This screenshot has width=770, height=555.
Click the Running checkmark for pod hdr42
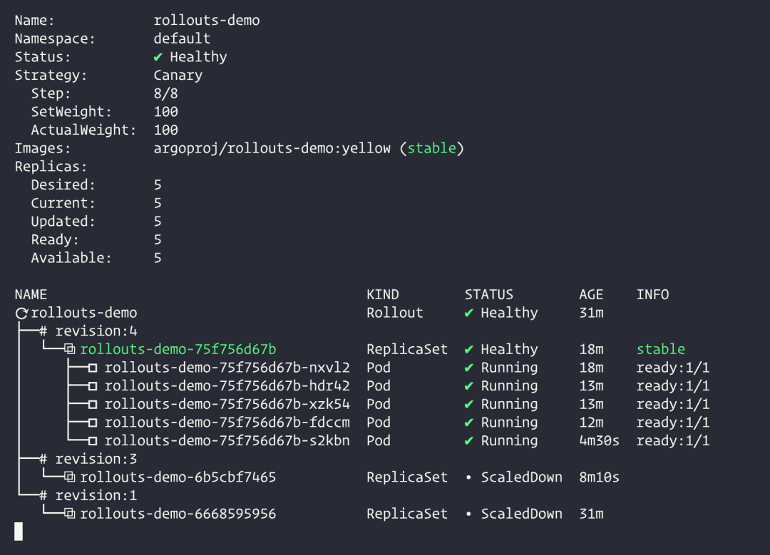(468, 386)
